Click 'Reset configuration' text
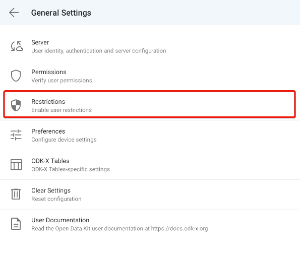 click(x=56, y=199)
